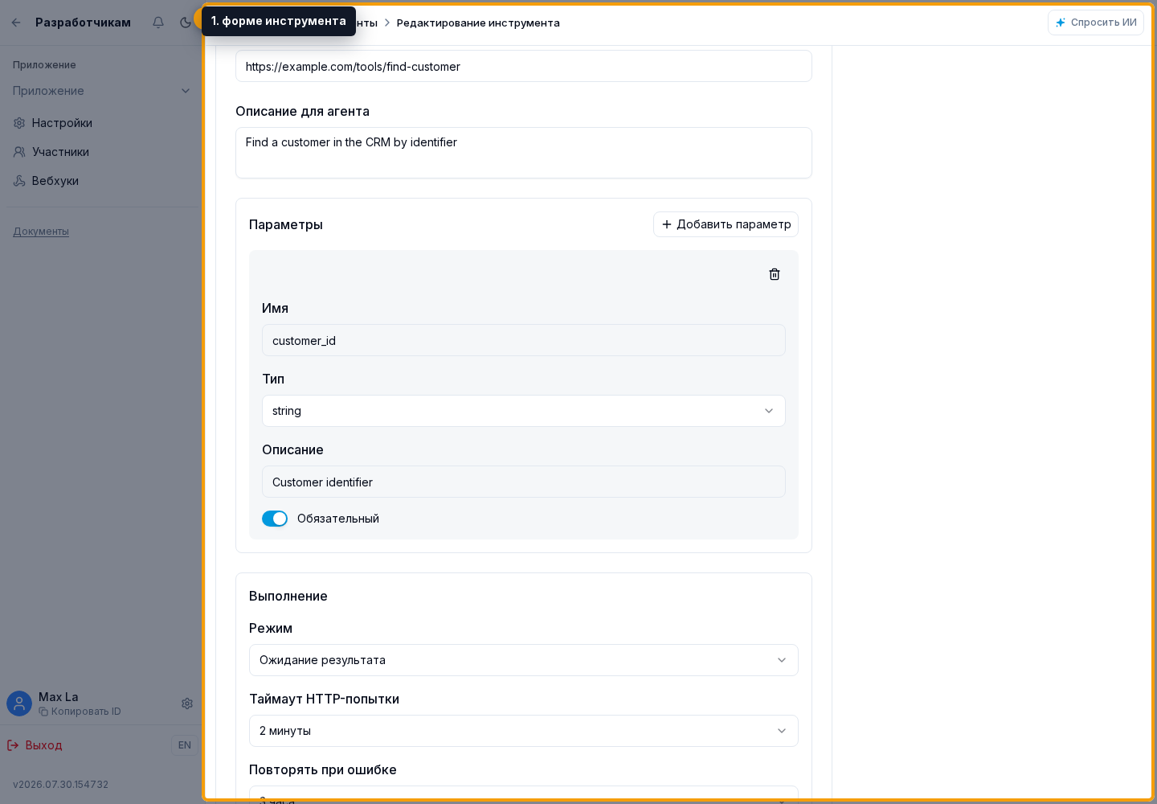Click the Max La user avatar
Viewport: 1157px width, 804px height.
point(19,703)
